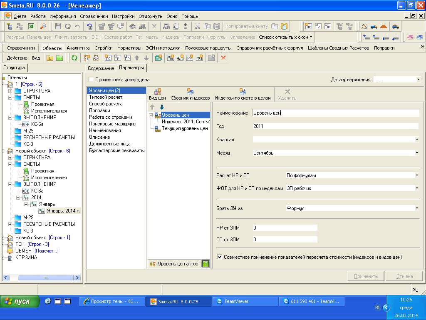
Task: Click the Наименование input field
Action: point(336,112)
